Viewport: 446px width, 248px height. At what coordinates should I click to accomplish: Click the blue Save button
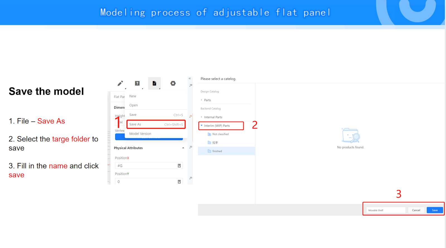coord(435,210)
